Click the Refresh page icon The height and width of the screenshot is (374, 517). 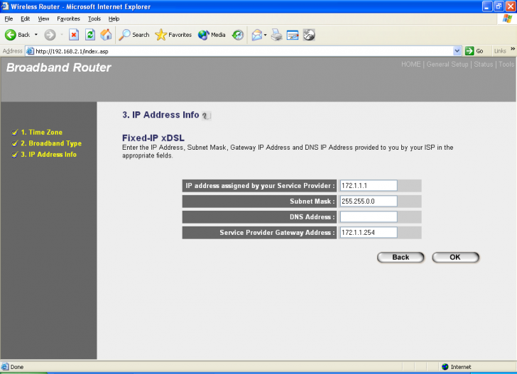click(x=90, y=35)
